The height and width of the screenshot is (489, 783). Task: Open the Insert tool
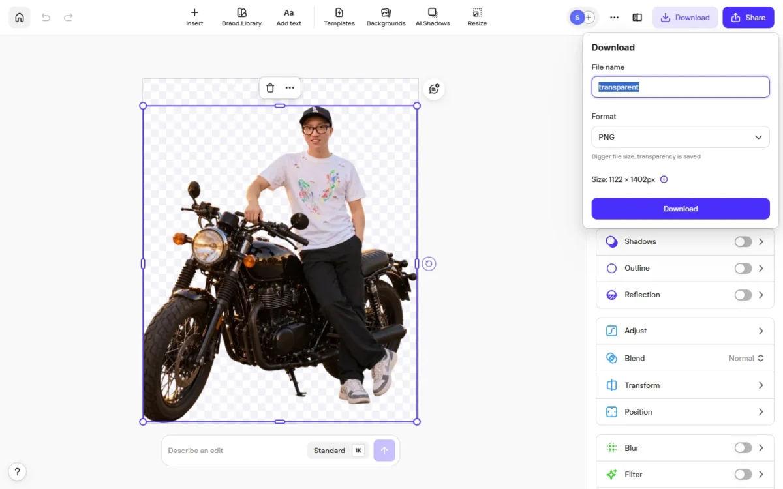[194, 18]
